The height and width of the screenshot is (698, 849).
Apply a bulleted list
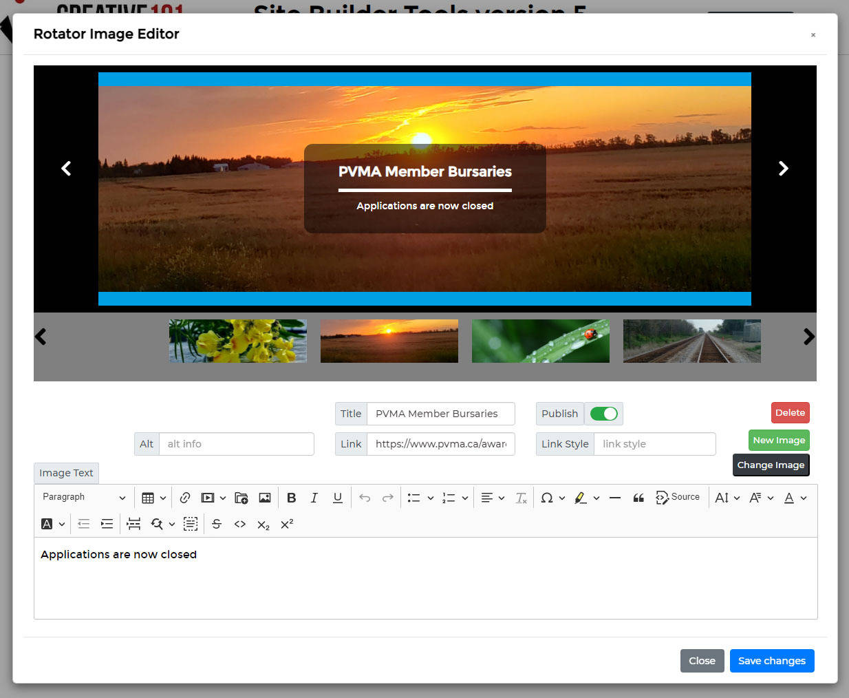point(413,498)
